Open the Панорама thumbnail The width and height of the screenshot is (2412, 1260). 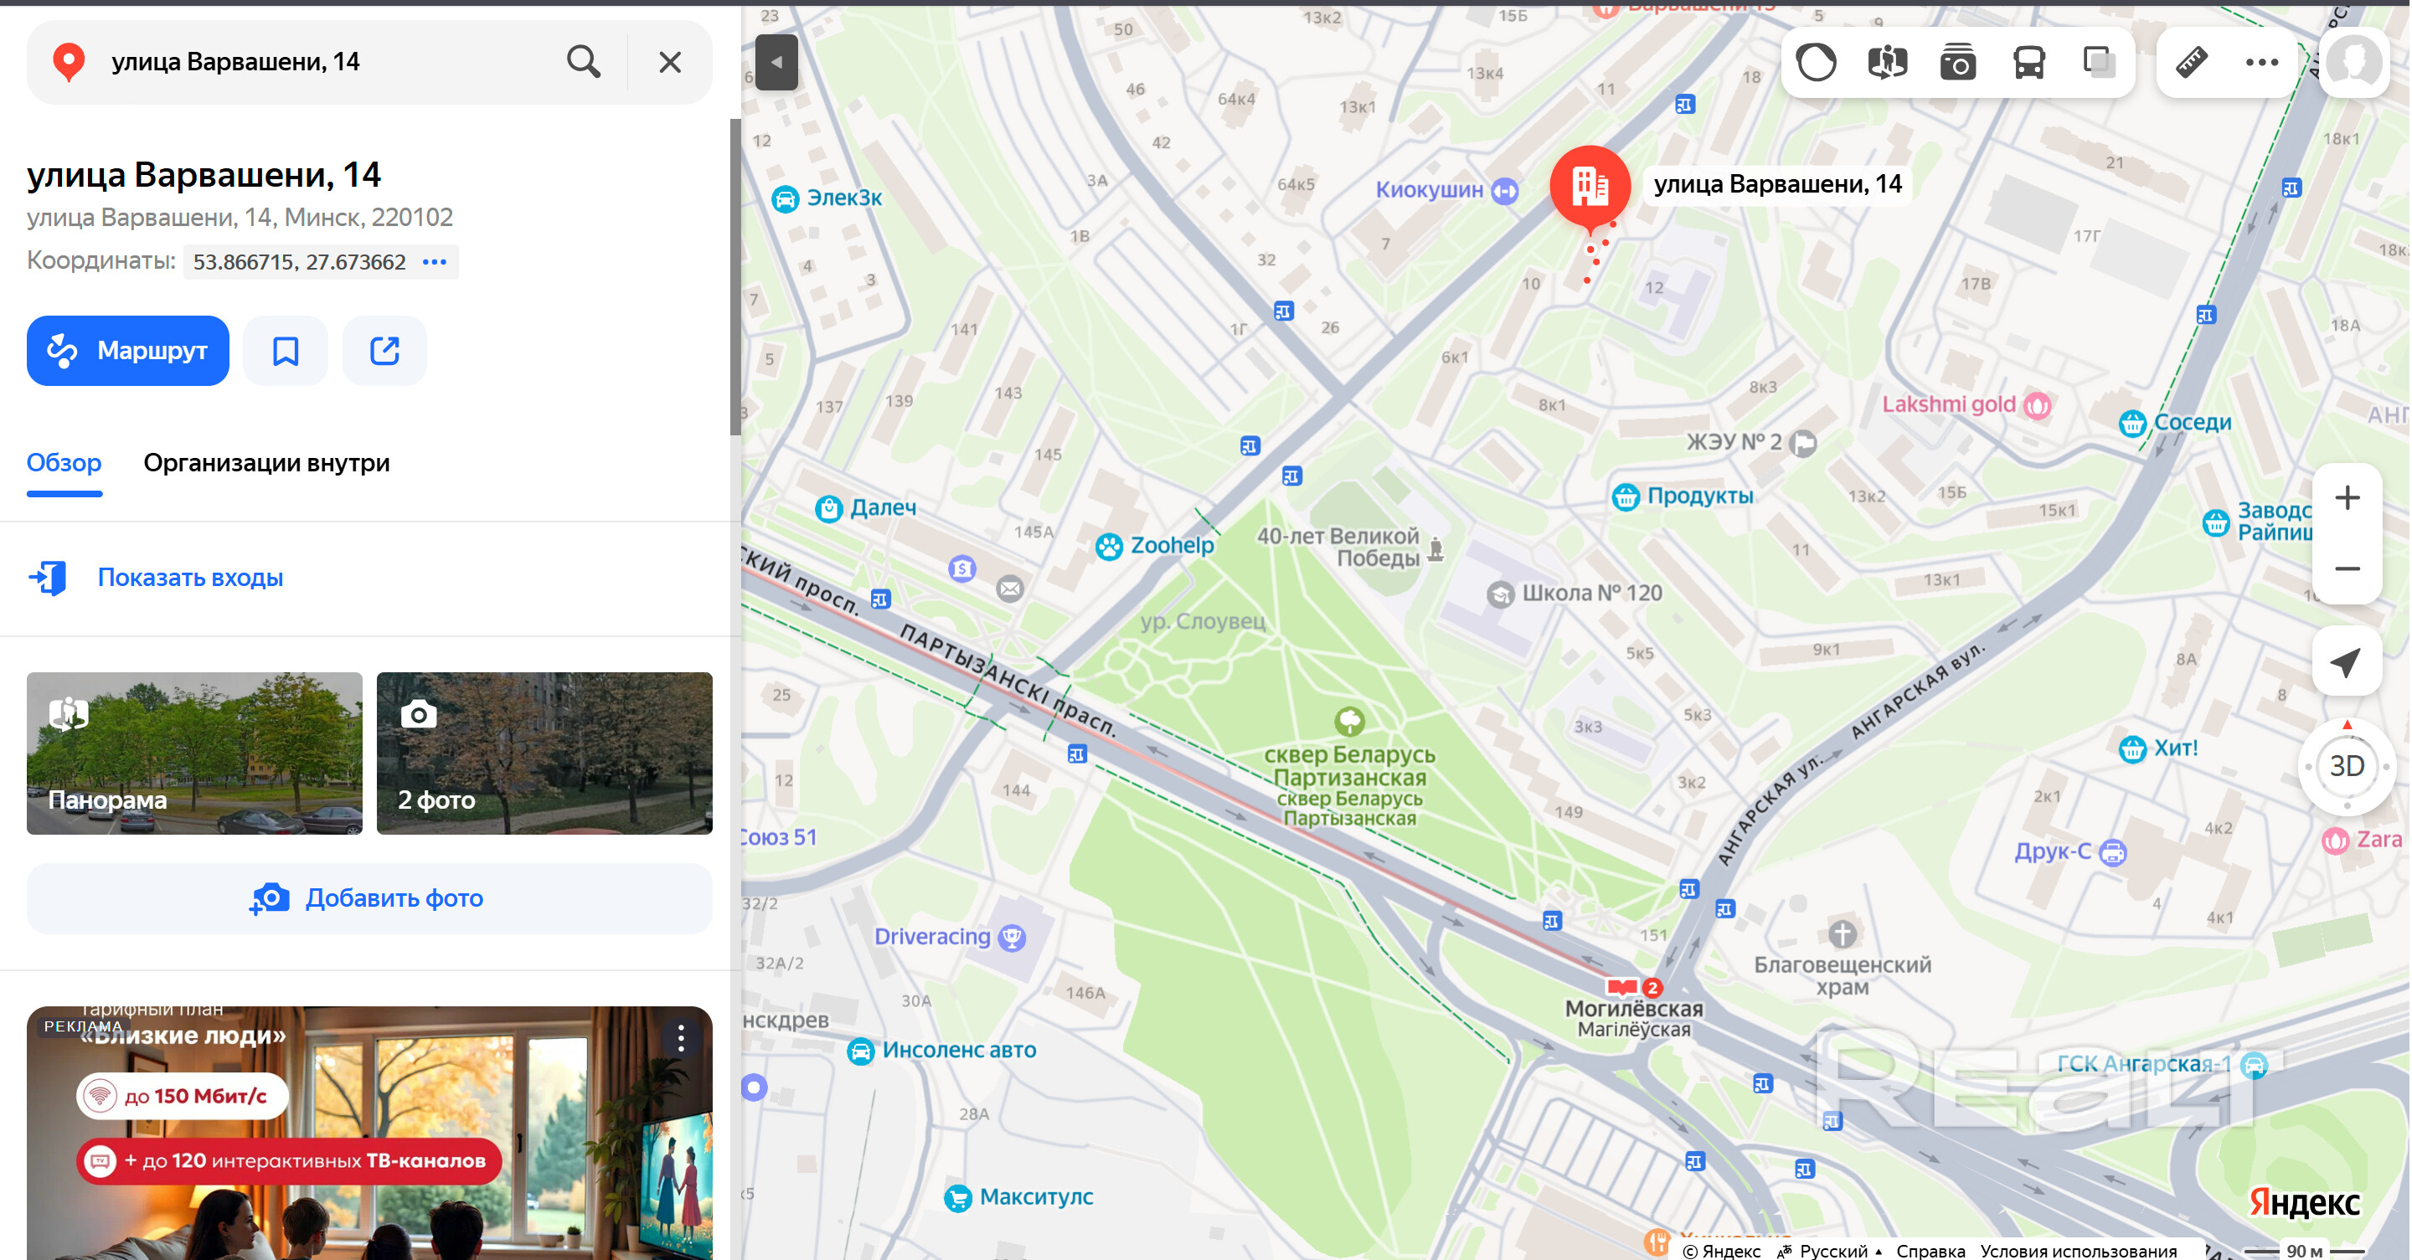coord(193,753)
